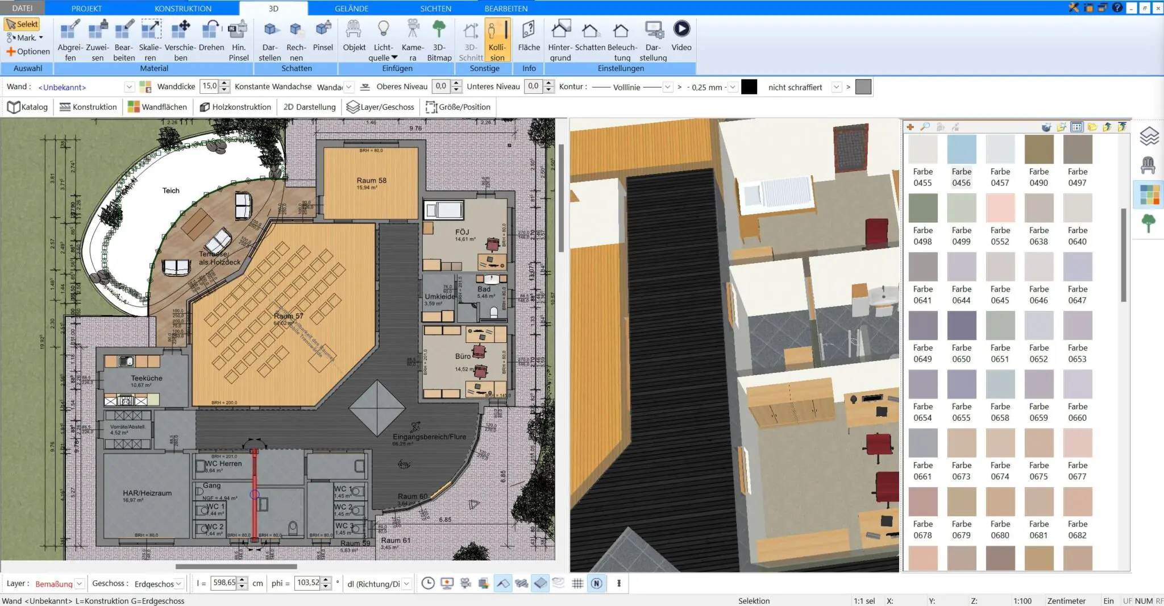
Task: Open the KONSTRUKTION menu tab
Action: pos(182,8)
